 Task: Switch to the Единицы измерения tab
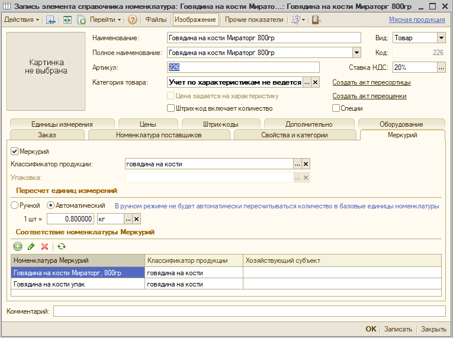tap(62, 124)
